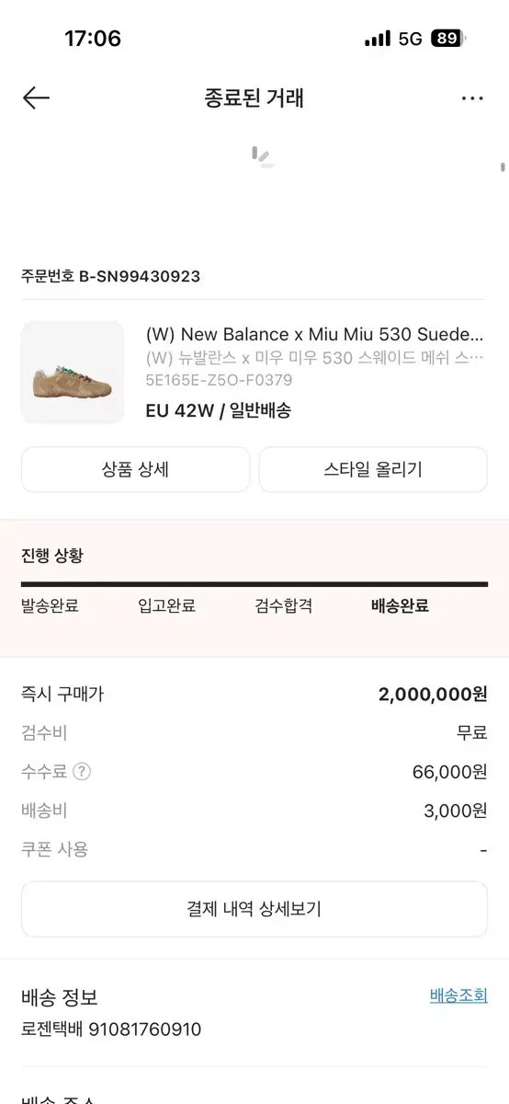Tap the battery indicator in status bar
The width and height of the screenshot is (509, 1104).
[447, 39]
